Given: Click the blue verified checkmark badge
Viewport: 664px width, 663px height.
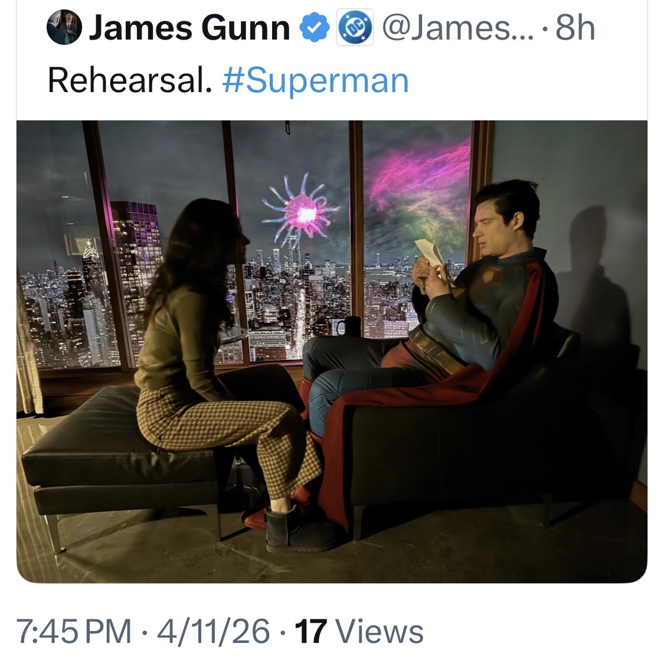Looking at the screenshot, I should pyautogui.click(x=316, y=29).
